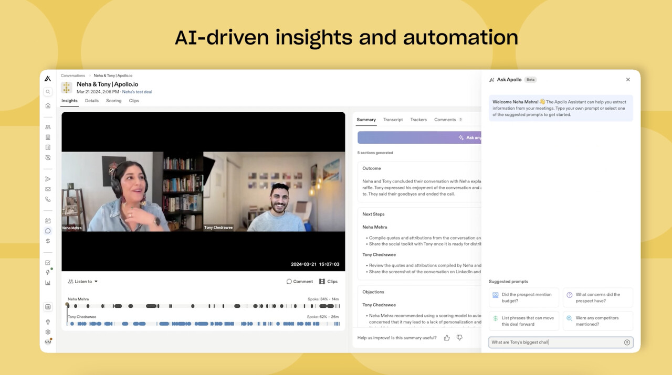Screen dimensions: 672x375
Task: Click the thumbs-down summary feedback icon
Action: tap(459, 338)
